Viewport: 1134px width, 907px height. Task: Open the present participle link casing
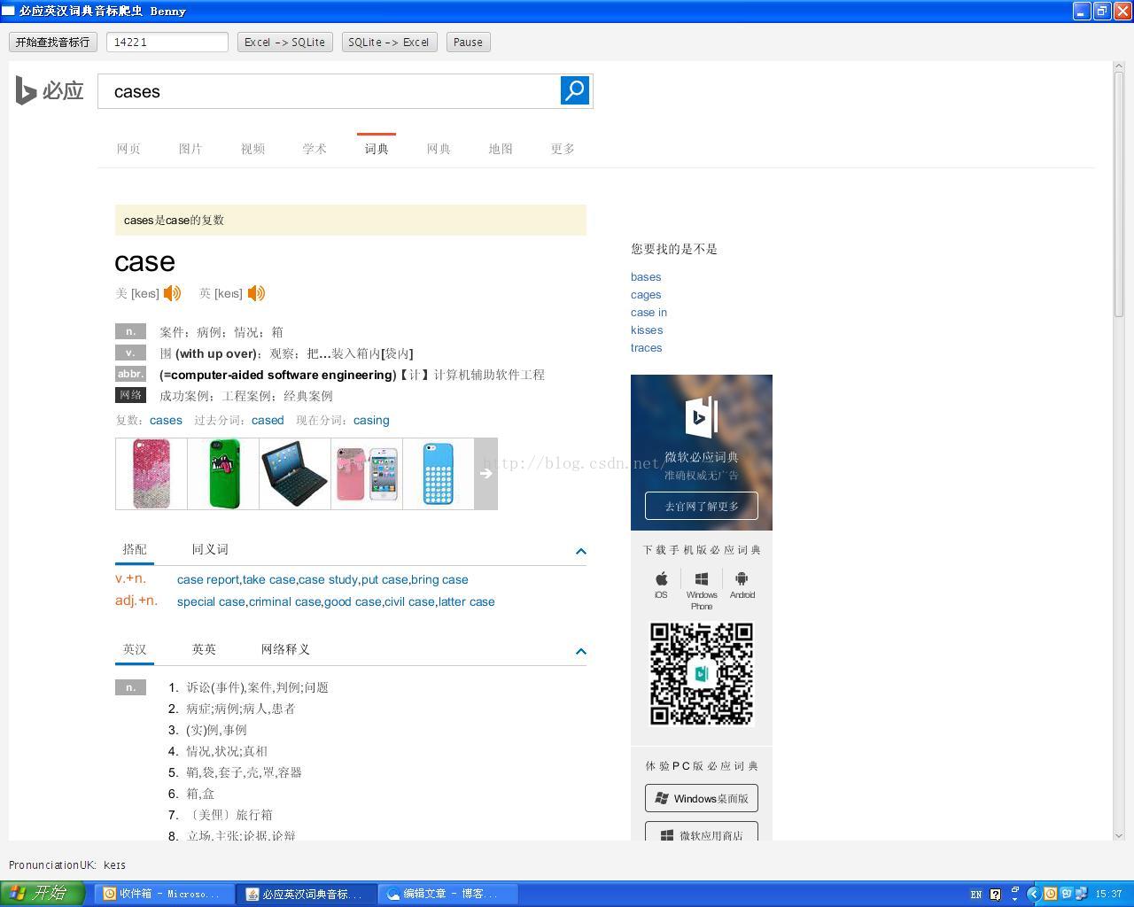(371, 420)
